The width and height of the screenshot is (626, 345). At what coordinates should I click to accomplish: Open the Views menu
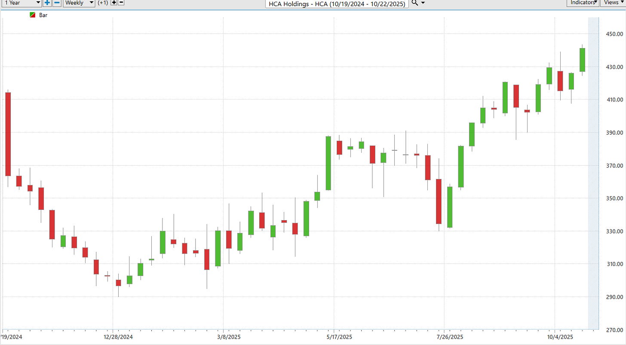pos(613,3)
